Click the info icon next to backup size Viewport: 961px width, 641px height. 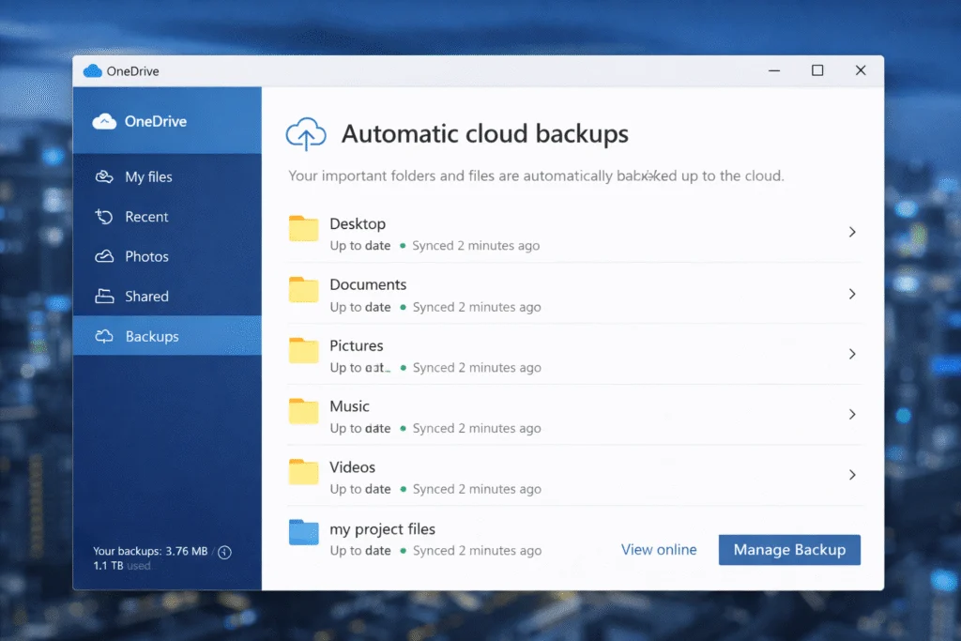pyautogui.click(x=224, y=553)
